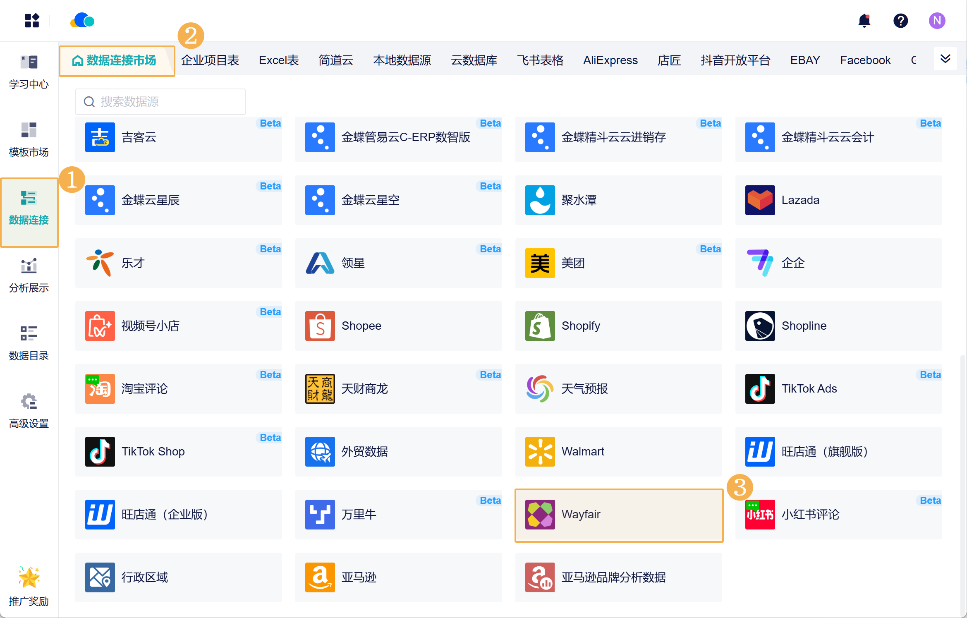Screen dimensions: 967x618
Task: Click the 天气预报 swirl icon
Action: 540,389
